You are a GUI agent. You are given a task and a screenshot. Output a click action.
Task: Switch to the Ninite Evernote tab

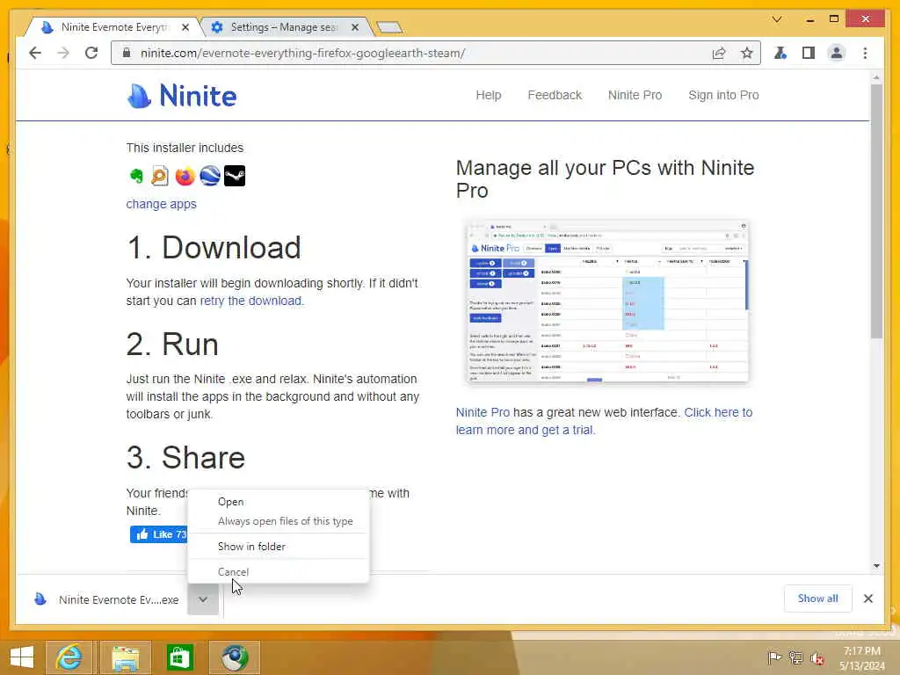click(x=113, y=27)
